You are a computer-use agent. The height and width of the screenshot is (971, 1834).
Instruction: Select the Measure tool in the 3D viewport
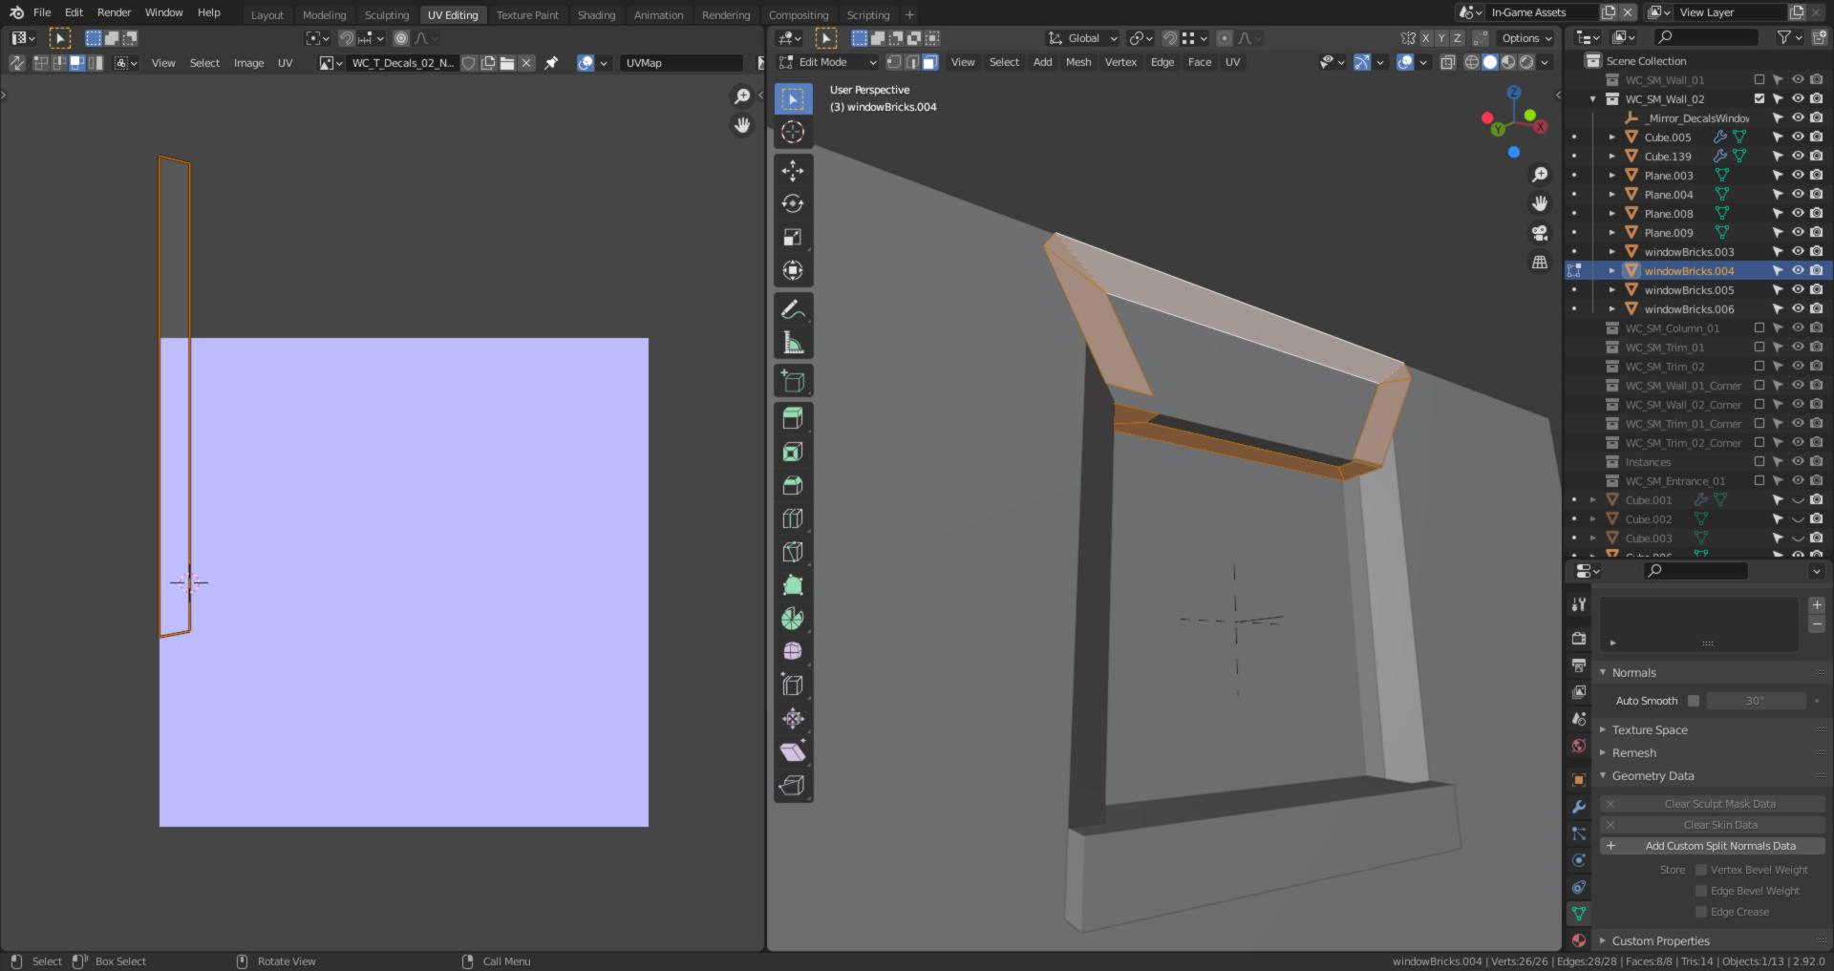click(793, 339)
